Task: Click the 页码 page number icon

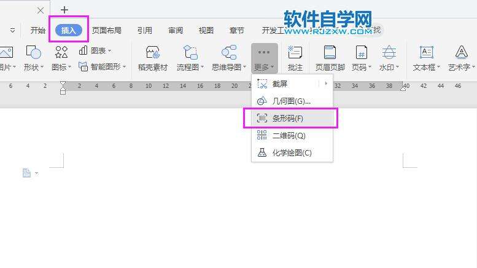Action: pos(362,52)
